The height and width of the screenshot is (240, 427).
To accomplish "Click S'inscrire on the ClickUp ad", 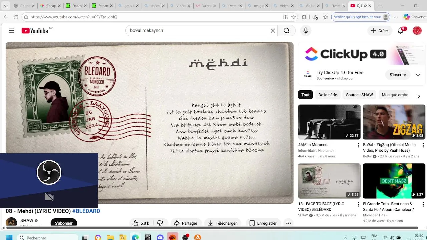I will click(398, 75).
